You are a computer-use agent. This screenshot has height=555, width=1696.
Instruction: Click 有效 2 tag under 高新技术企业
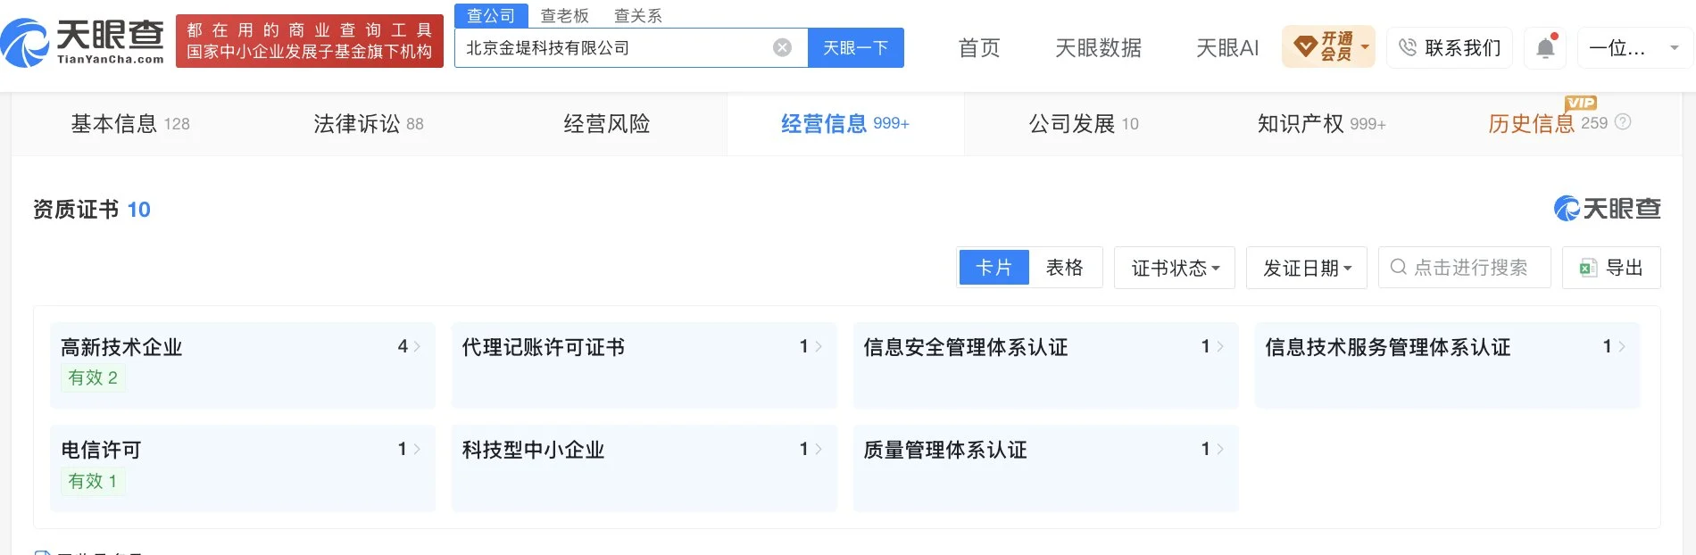(93, 377)
